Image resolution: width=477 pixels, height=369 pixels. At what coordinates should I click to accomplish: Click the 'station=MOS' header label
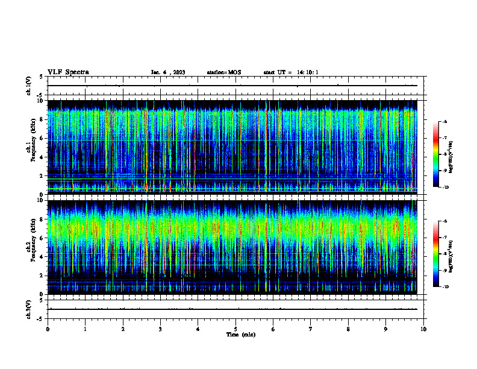pos(224,72)
